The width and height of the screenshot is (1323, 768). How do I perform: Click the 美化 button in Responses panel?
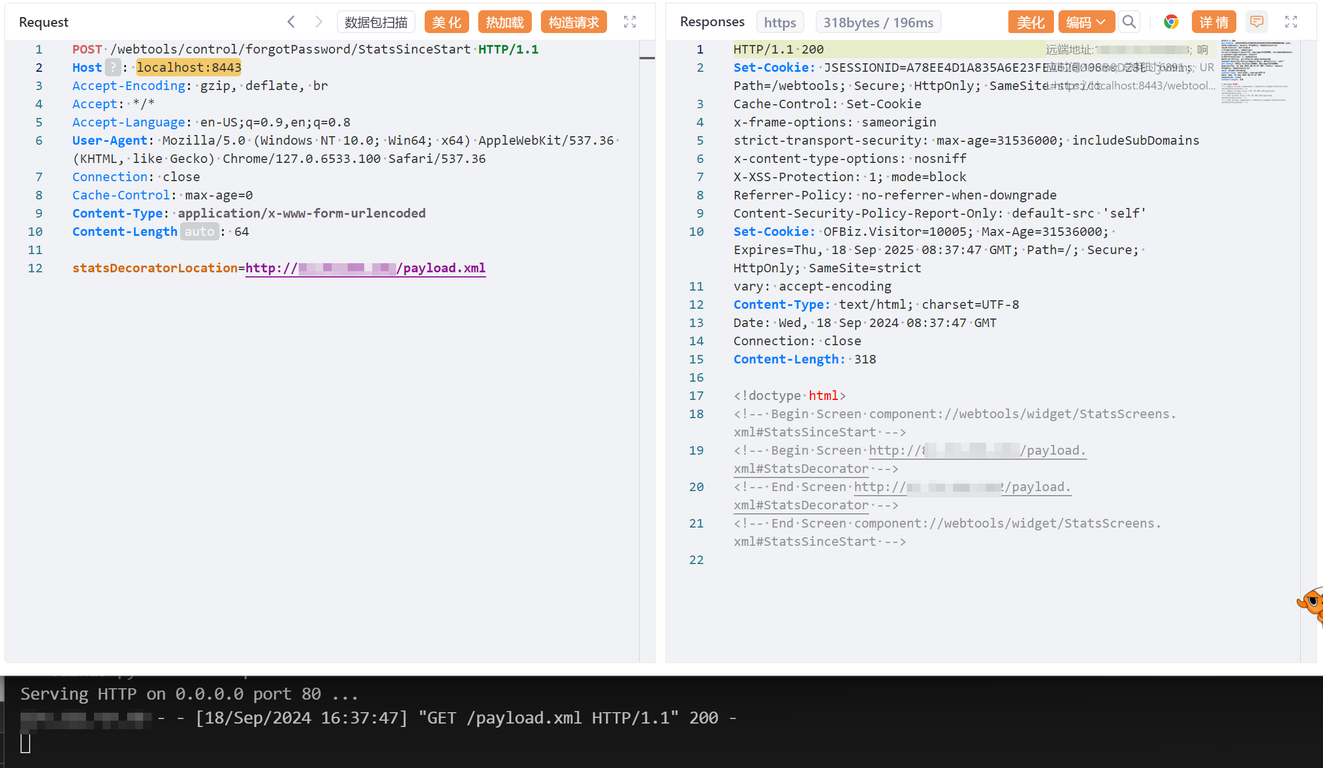click(1030, 22)
